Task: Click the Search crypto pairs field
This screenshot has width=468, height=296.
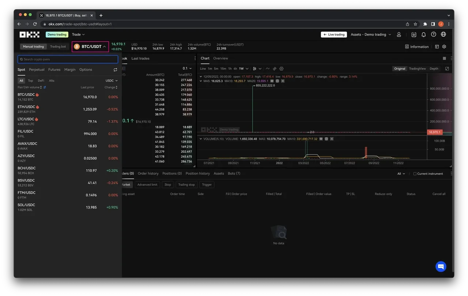Action: pos(68,59)
